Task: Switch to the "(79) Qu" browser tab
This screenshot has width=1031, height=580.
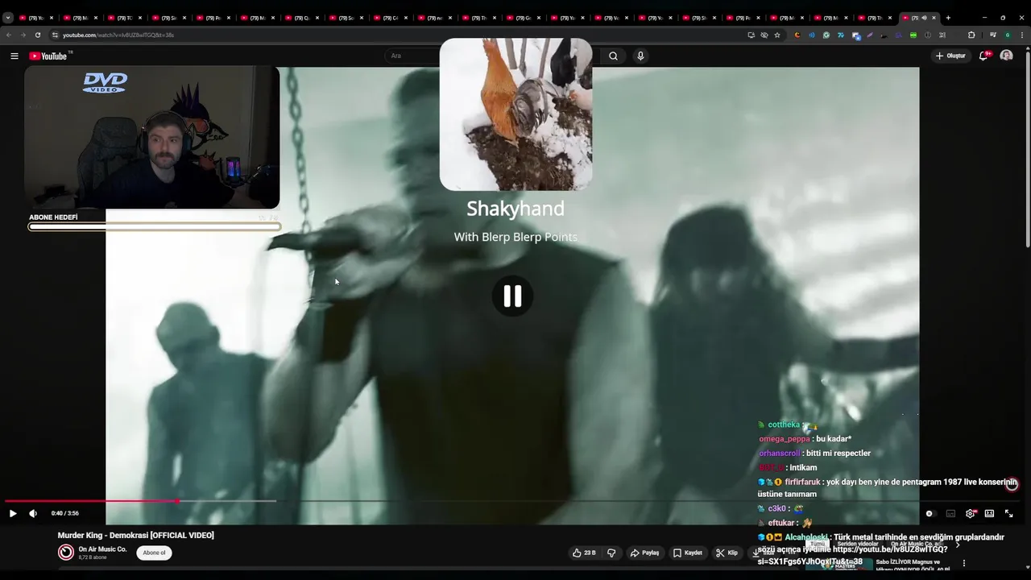Action: point(306,18)
